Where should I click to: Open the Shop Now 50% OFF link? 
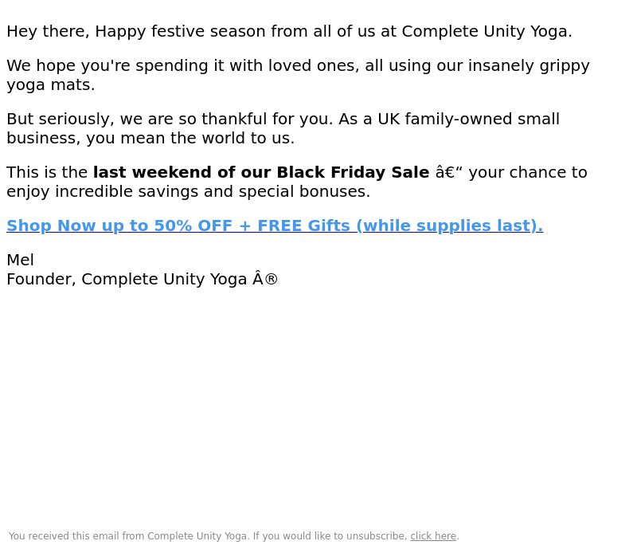[x=111, y=225]
